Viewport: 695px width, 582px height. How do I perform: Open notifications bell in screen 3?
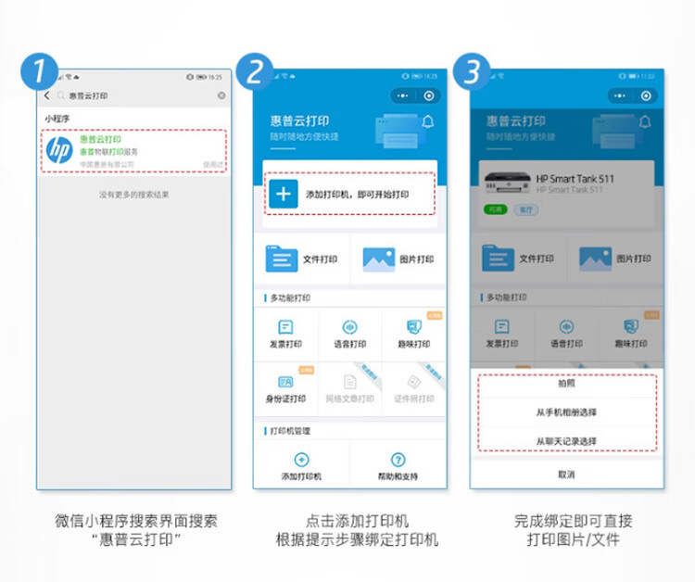[645, 121]
